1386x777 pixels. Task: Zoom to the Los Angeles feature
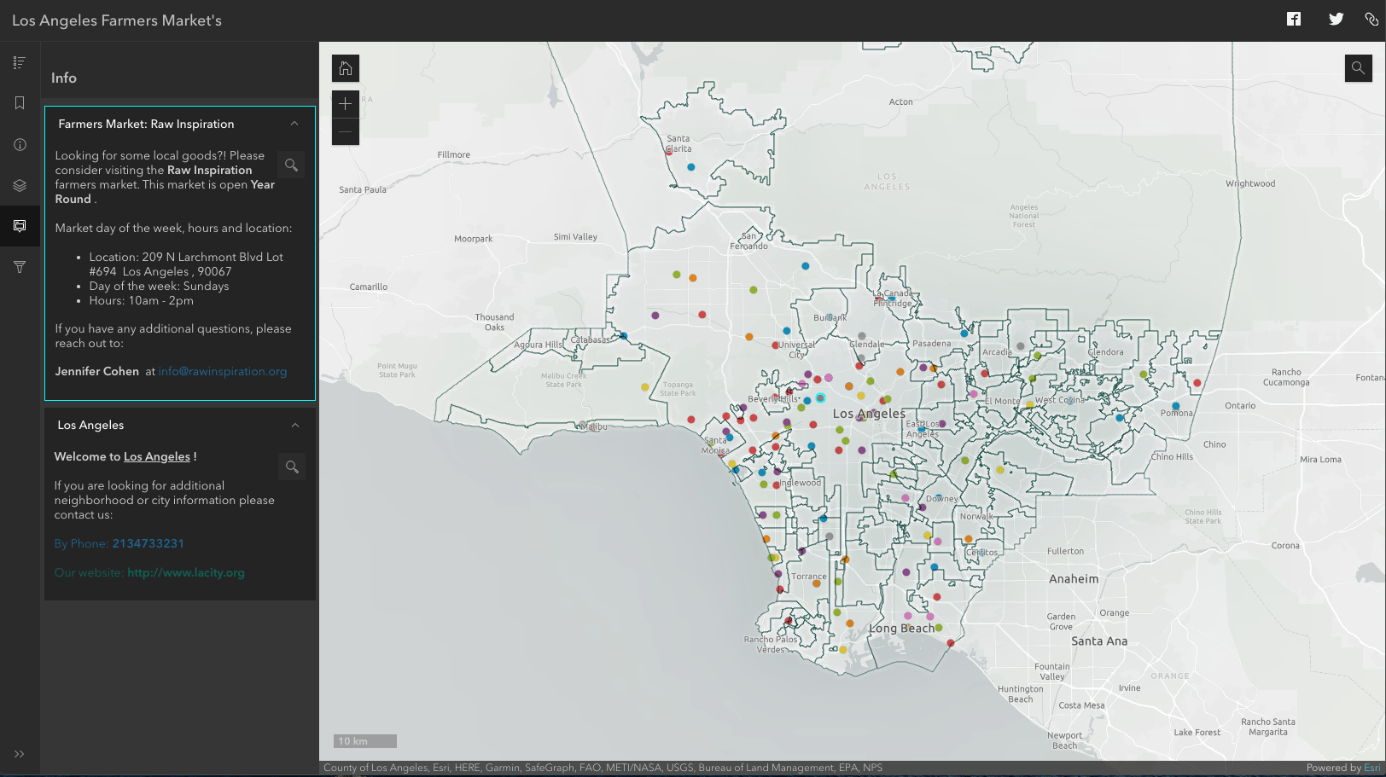(x=292, y=467)
